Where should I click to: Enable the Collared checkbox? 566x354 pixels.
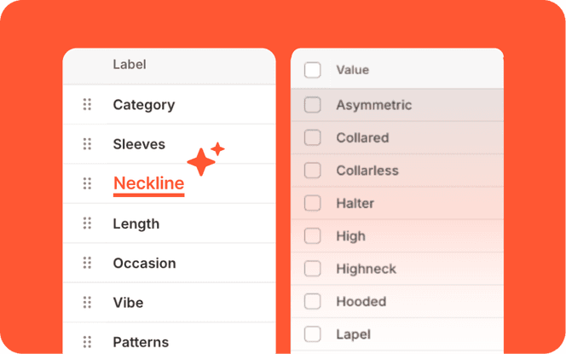tap(313, 137)
